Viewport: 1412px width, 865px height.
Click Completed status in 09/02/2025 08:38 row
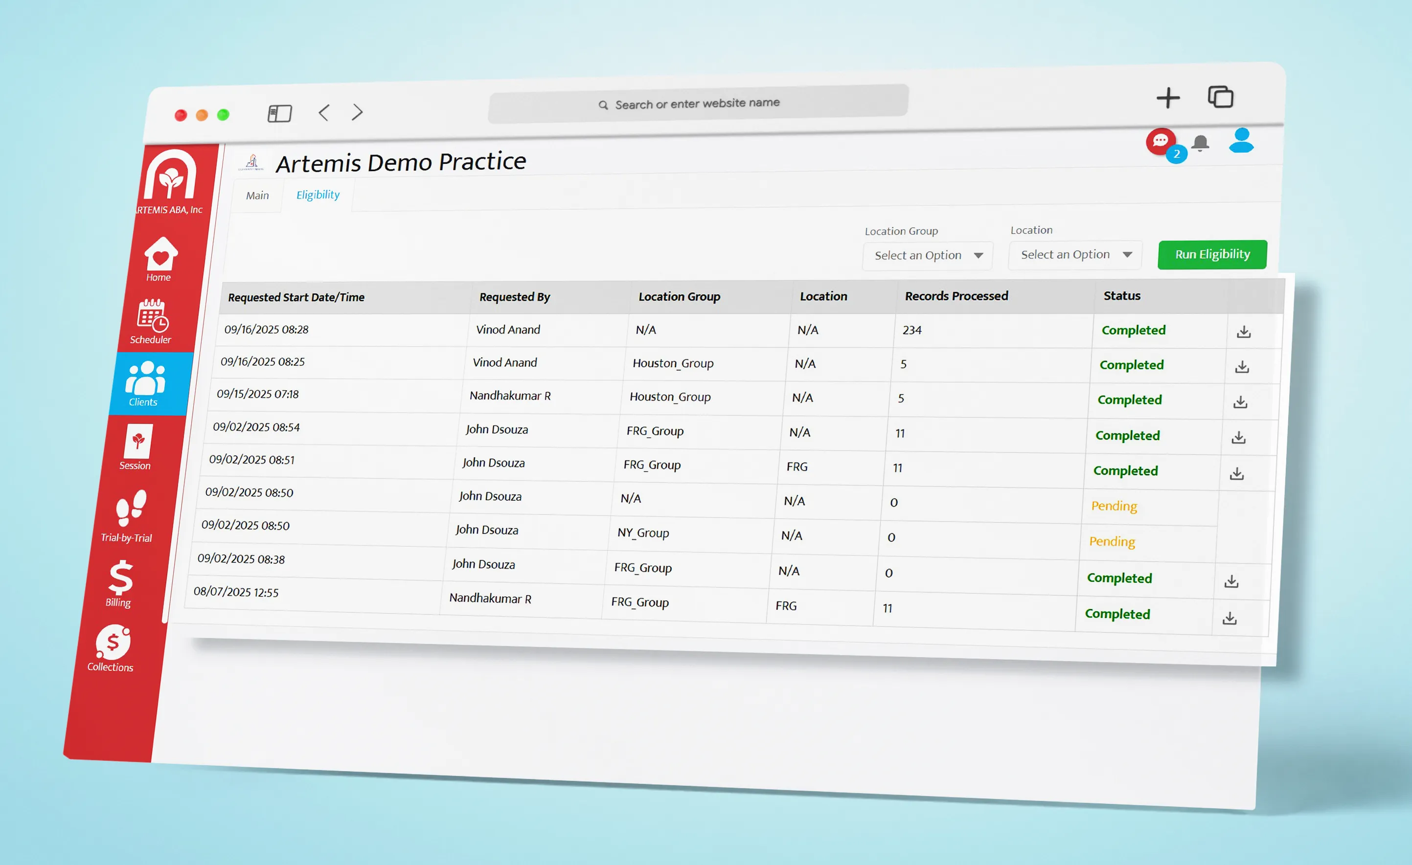point(1119,578)
